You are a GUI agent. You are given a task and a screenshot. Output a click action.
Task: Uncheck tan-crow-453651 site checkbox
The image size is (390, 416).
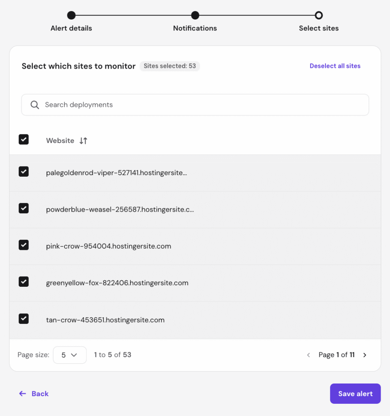[24, 319]
